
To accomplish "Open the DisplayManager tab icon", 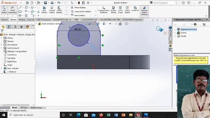I will [28, 27].
